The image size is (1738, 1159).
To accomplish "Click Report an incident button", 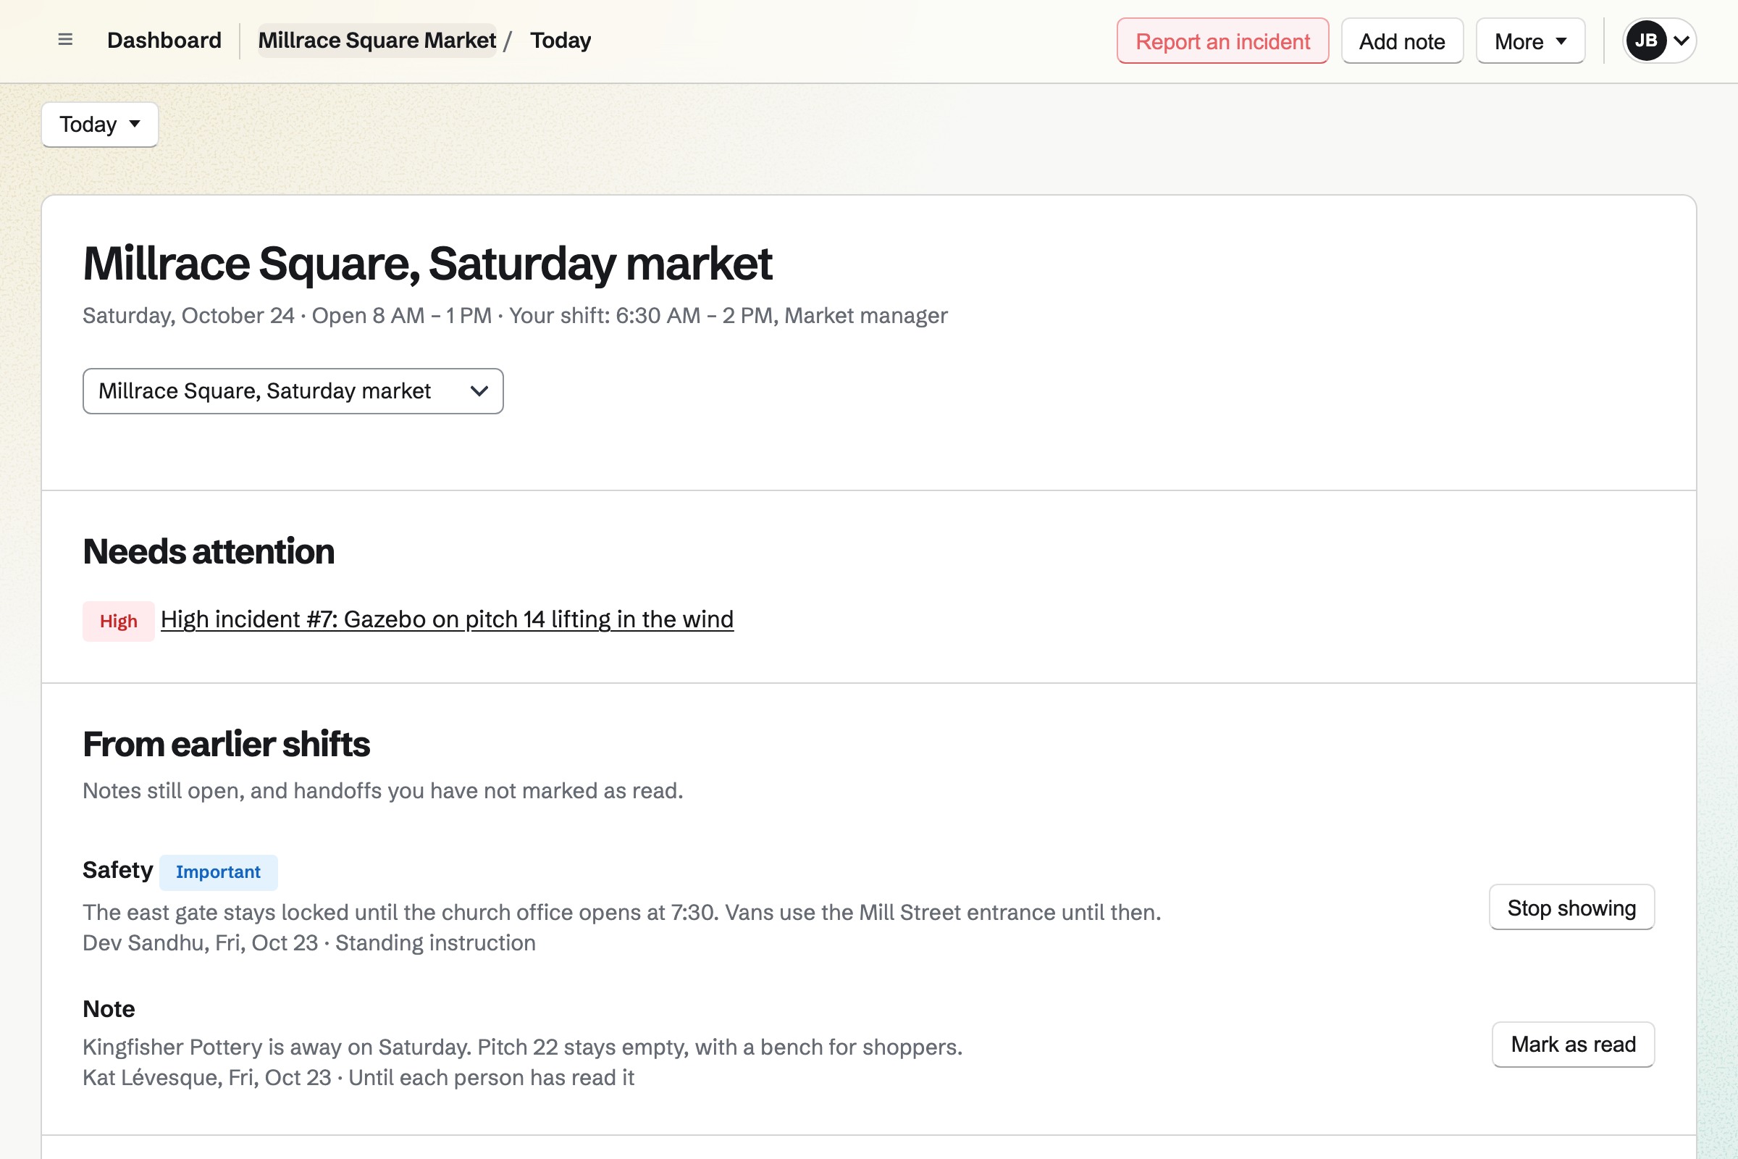I will pyautogui.click(x=1222, y=41).
